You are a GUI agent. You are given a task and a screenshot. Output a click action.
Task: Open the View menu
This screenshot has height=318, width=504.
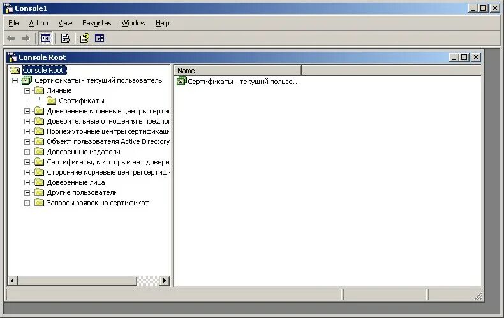[x=65, y=23]
